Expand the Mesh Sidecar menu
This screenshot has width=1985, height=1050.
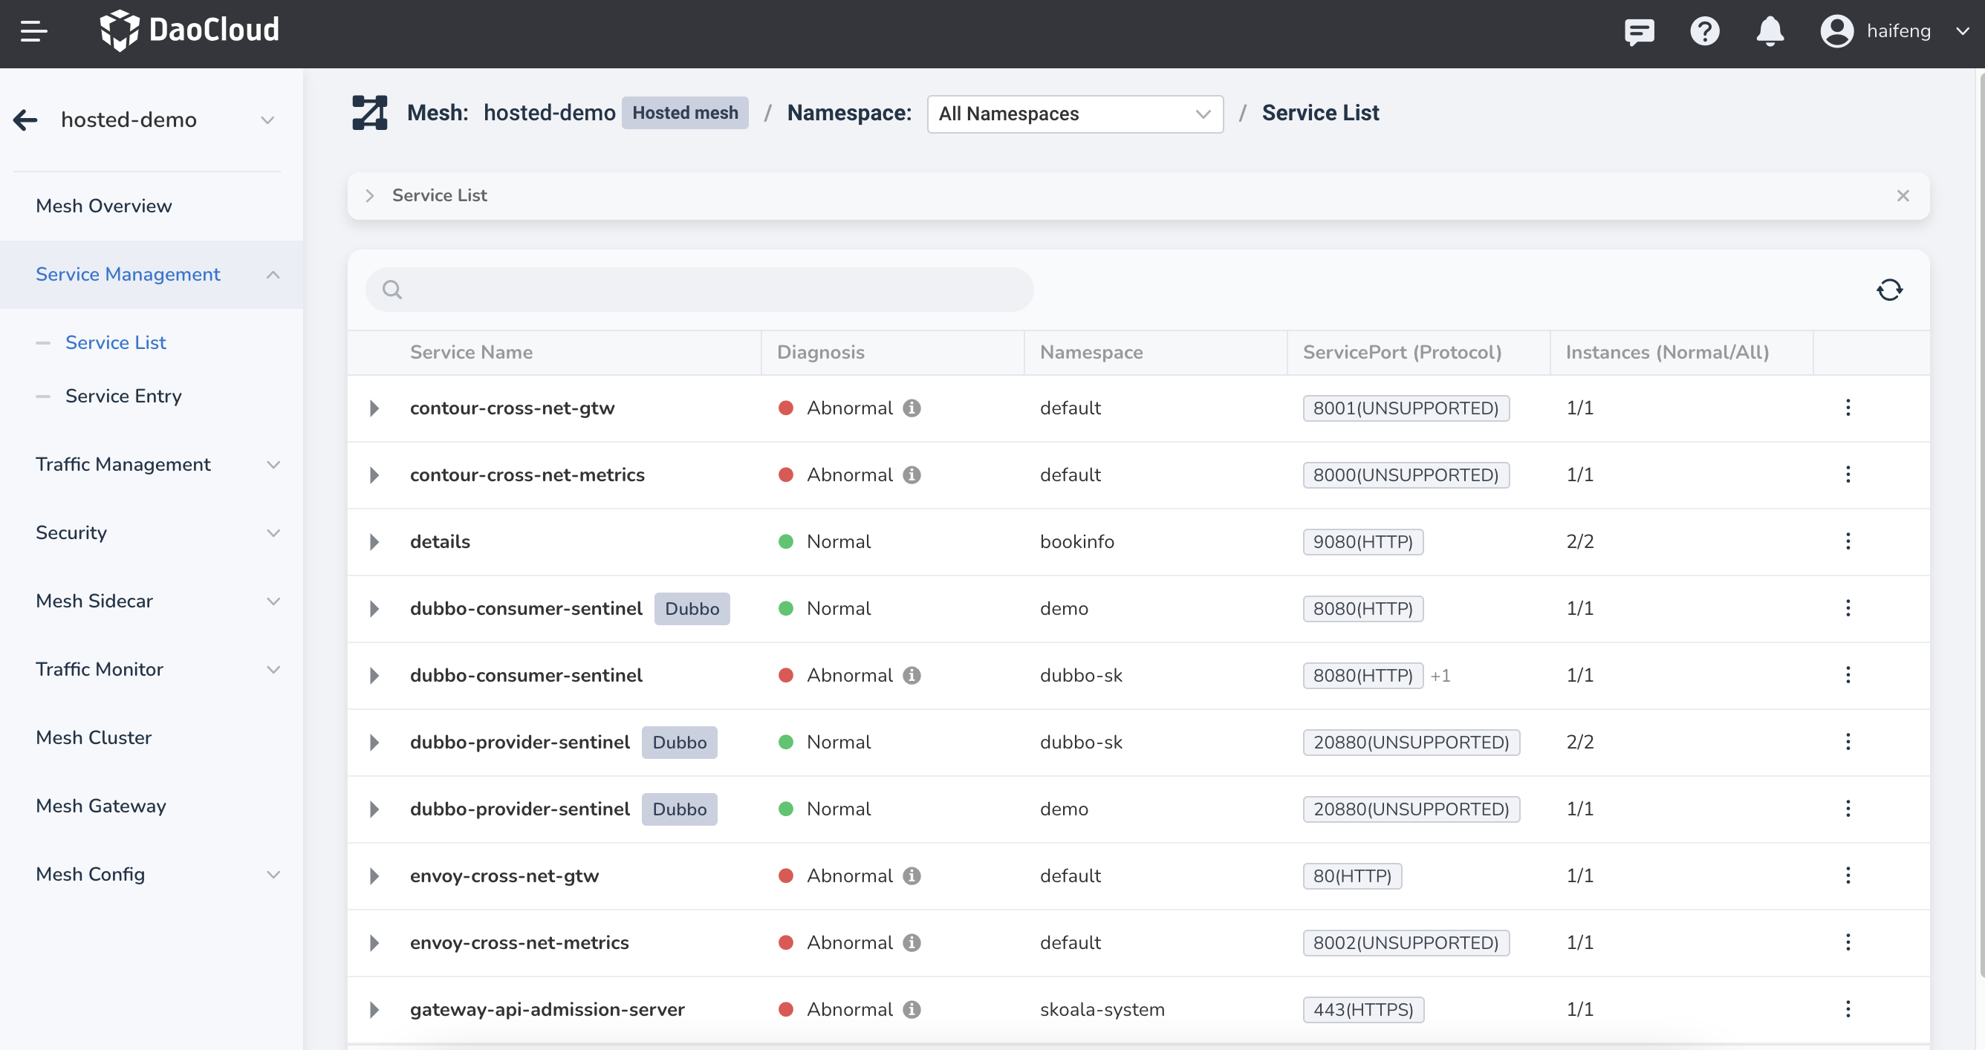pyautogui.click(x=151, y=601)
